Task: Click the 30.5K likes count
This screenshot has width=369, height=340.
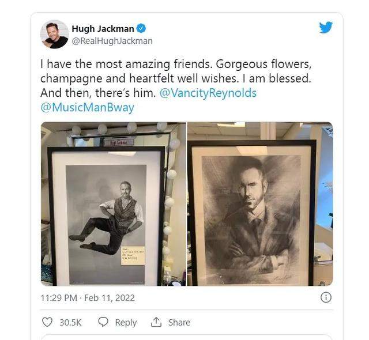Action: click(70, 322)
